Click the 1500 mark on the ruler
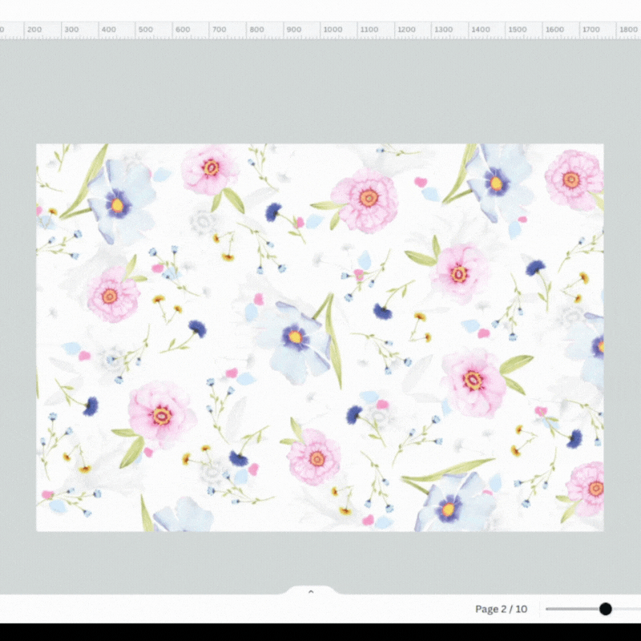The height and width of the screenshot is (641, 641). point(517,30)
